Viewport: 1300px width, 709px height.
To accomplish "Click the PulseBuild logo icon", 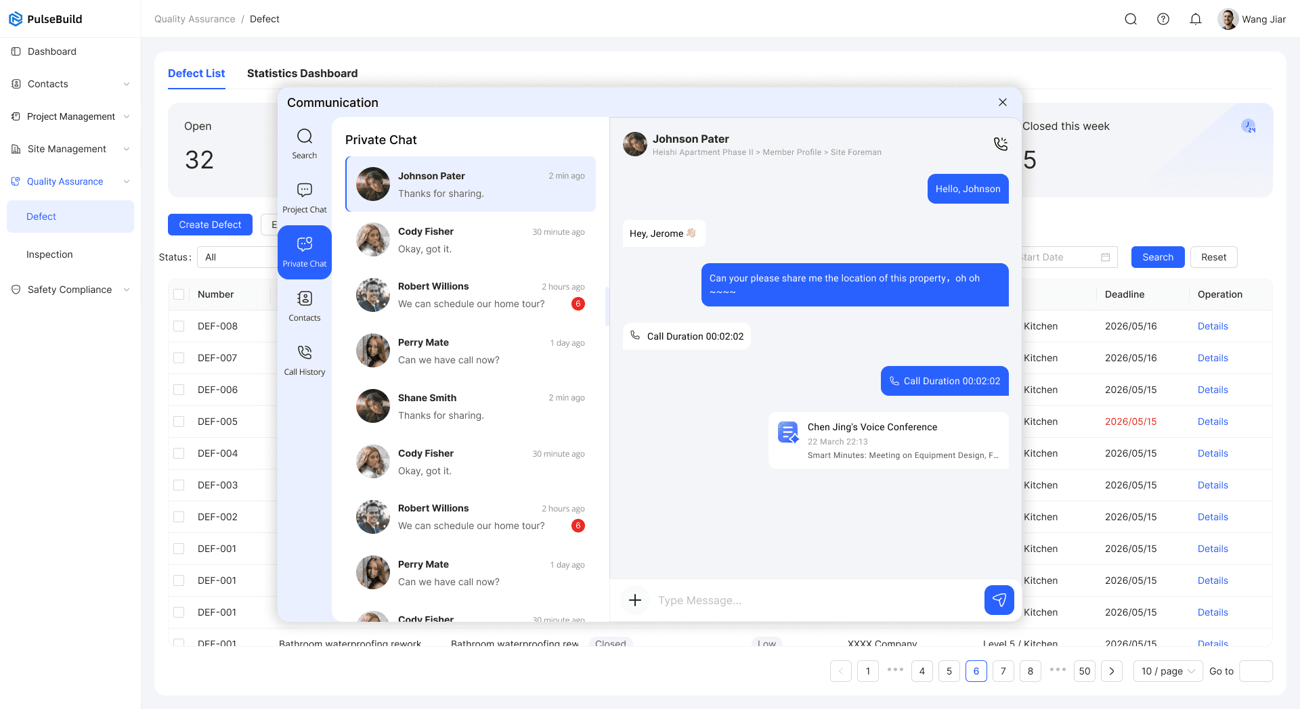I will tap(15, 19).
